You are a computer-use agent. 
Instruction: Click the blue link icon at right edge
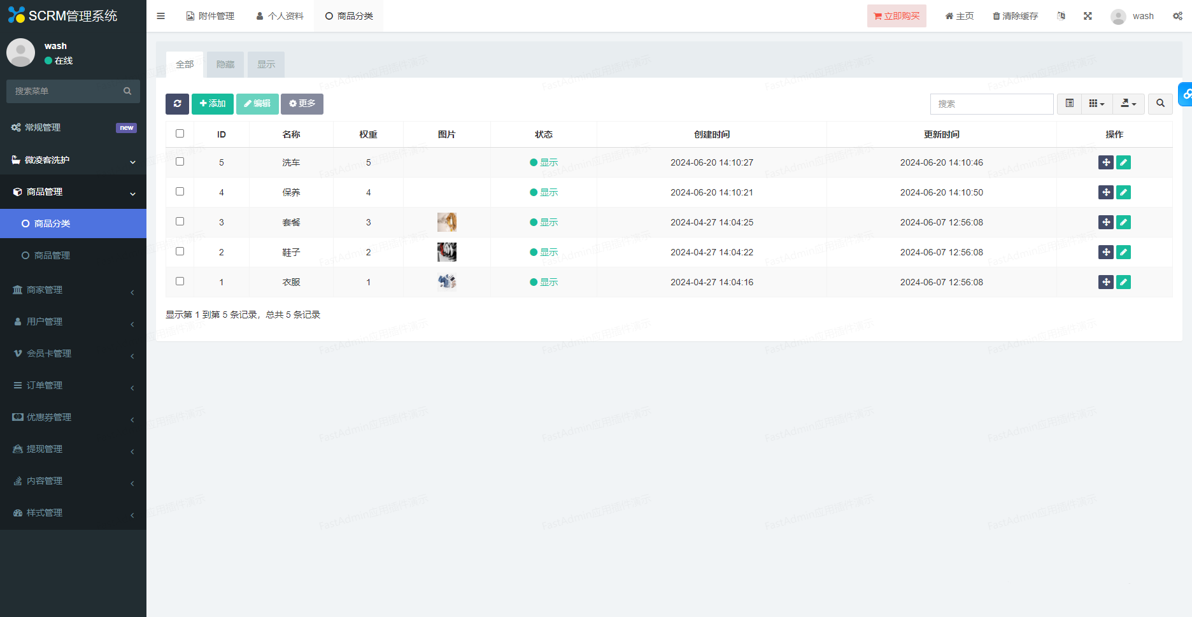click(x=1186, y=94)
